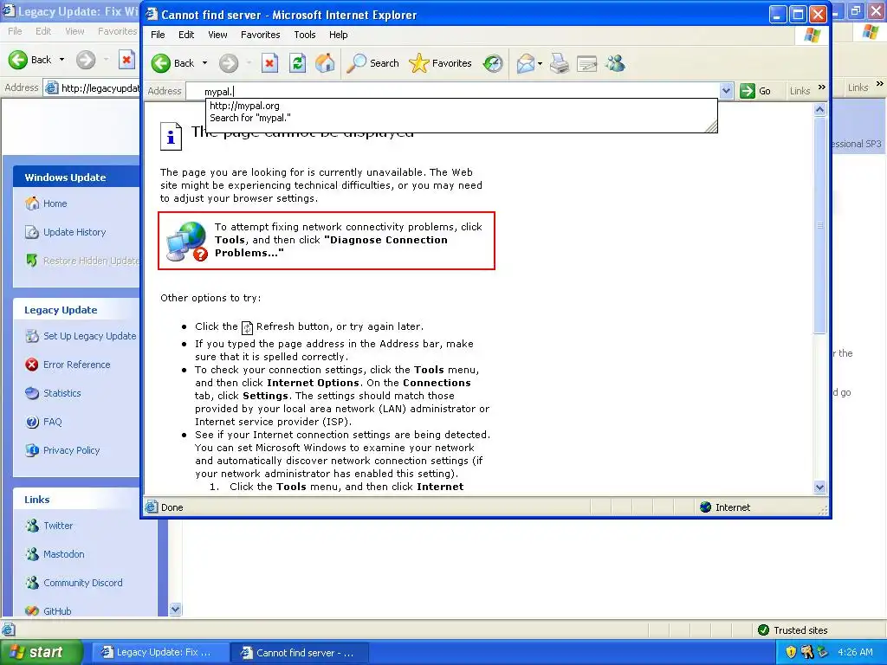Open the Edit menu in the Legacy Update window
This screenshot has width=887, height=665.
pyautogui.click(x=43, y=31)
